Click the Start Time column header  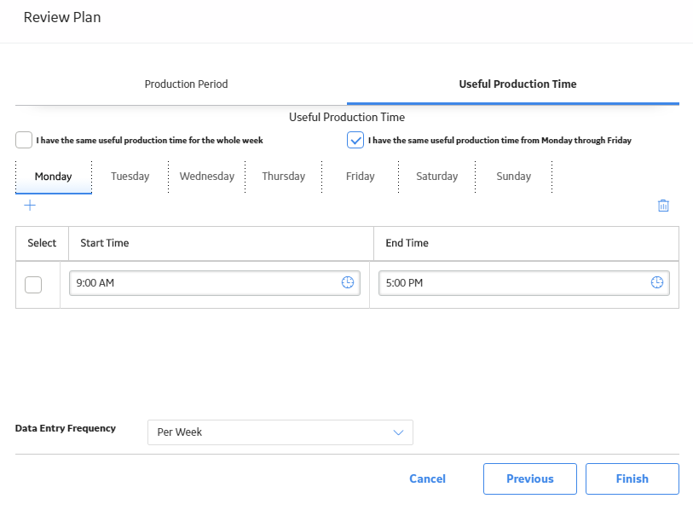point(221,243)
